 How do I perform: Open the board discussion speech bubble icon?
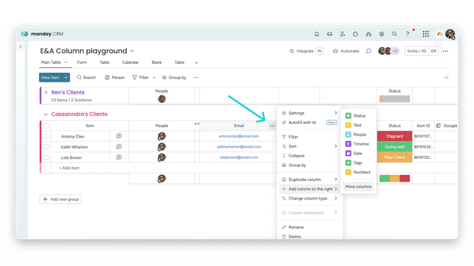(x=368, y=51)
